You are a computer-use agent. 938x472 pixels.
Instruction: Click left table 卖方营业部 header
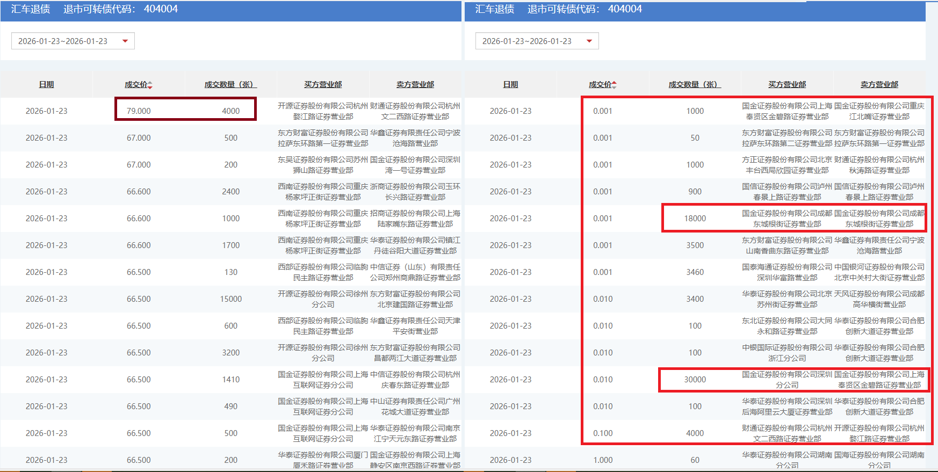(415, 85)
